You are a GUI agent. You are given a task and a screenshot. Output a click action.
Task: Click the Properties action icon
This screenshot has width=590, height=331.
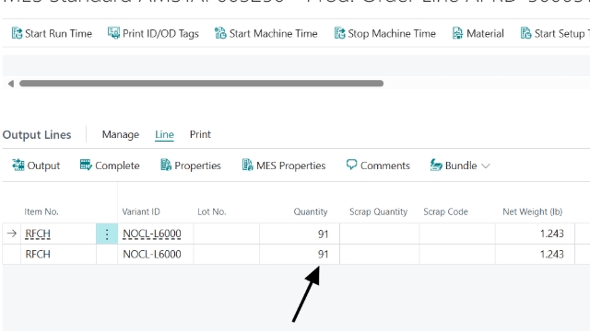(166, 165)
